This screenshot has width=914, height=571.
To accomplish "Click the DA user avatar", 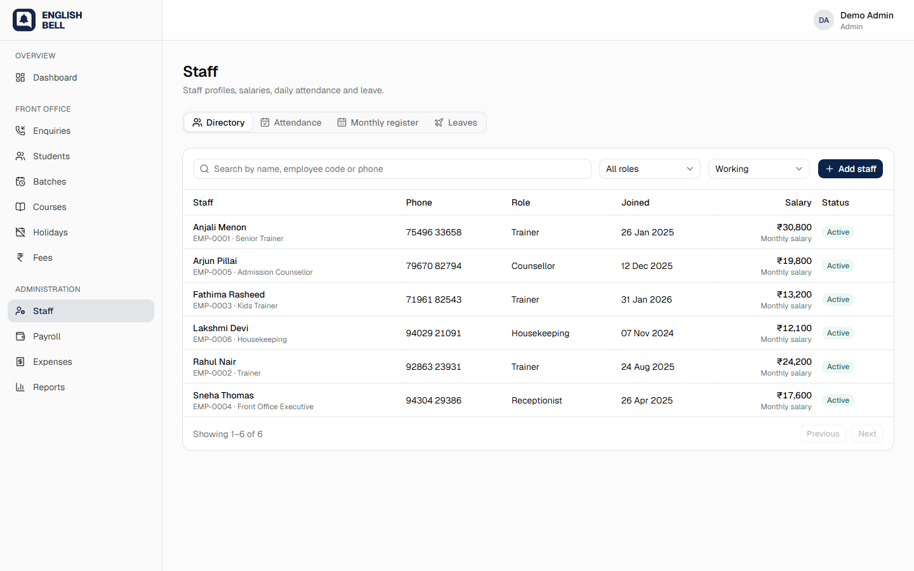I will tap(824, 20).
